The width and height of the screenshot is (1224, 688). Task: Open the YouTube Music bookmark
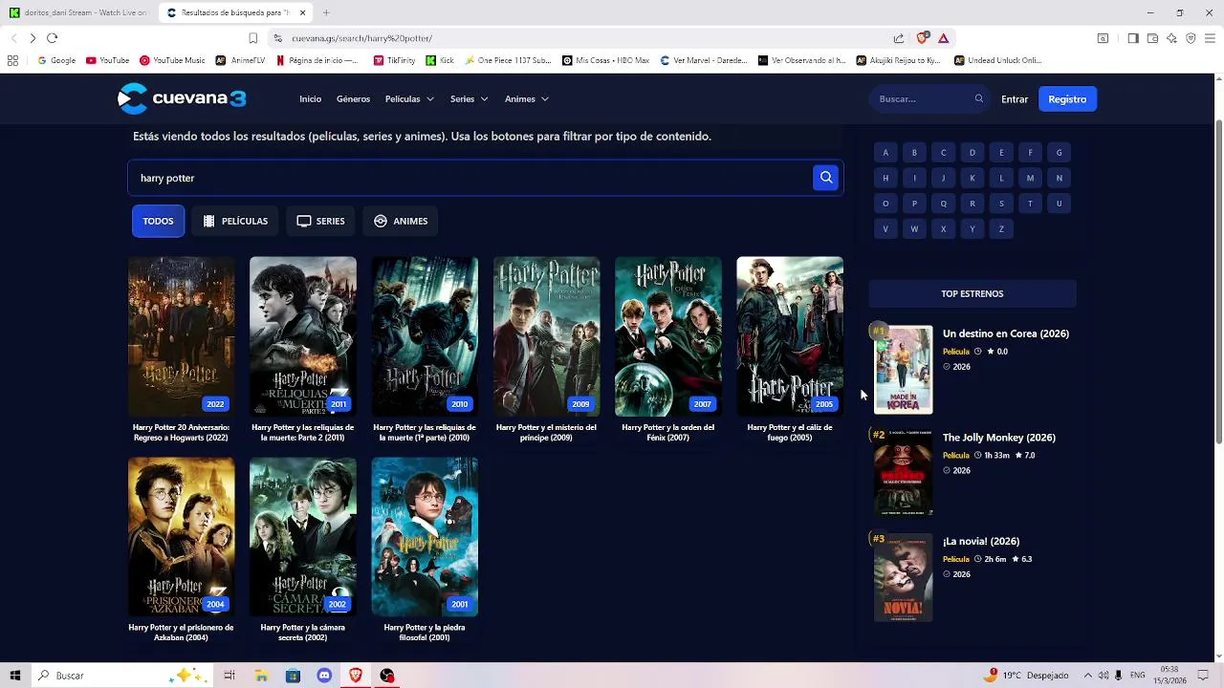172,60
